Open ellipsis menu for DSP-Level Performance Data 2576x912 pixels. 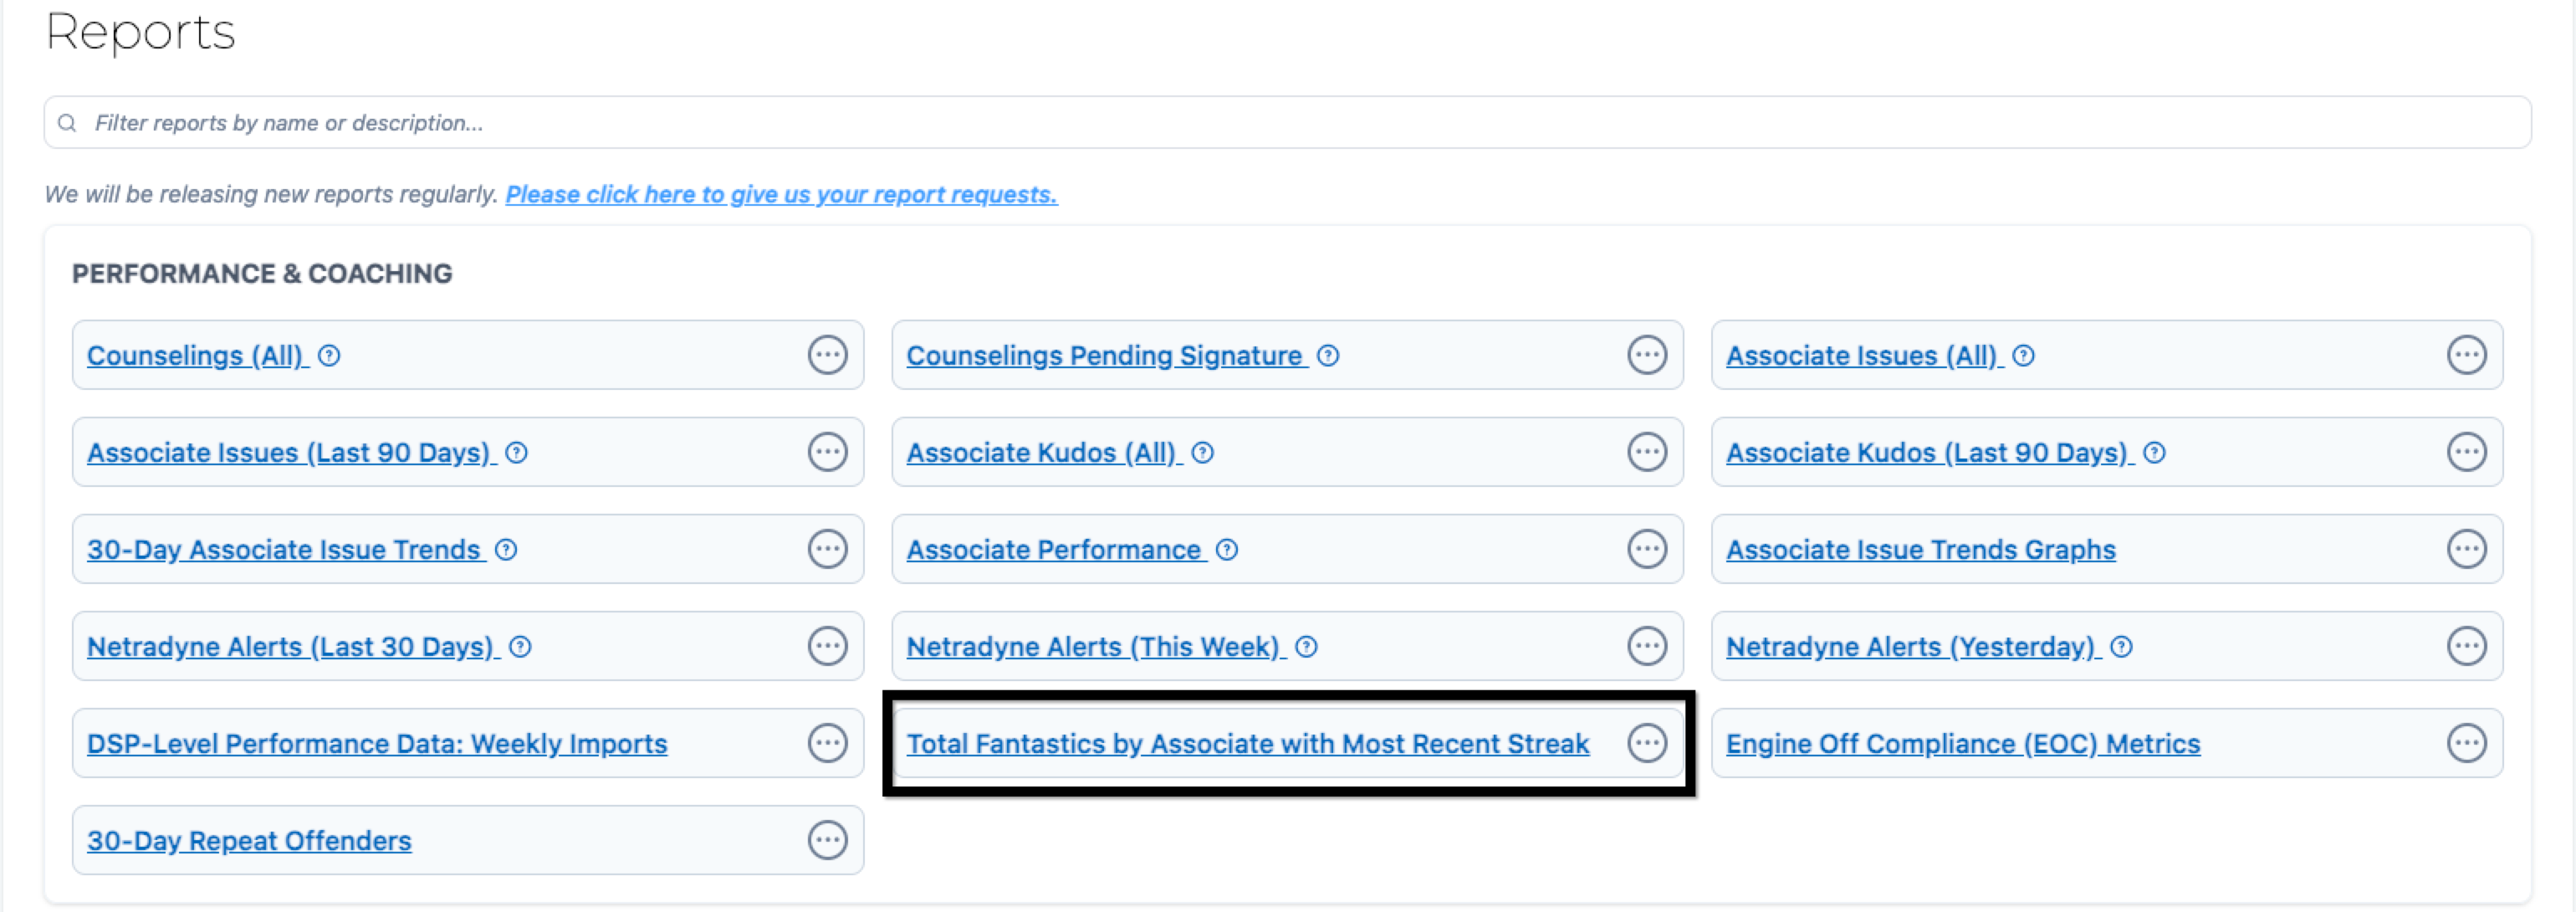pos(827,743)
